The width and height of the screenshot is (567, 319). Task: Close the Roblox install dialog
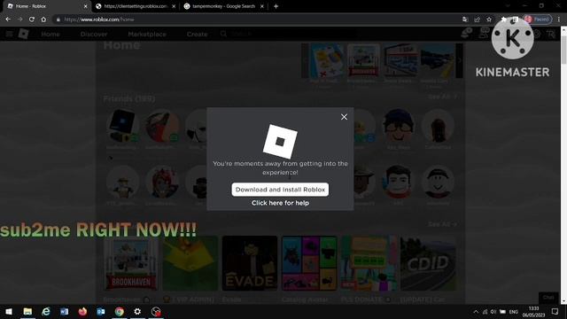click(x=344, y=117)
